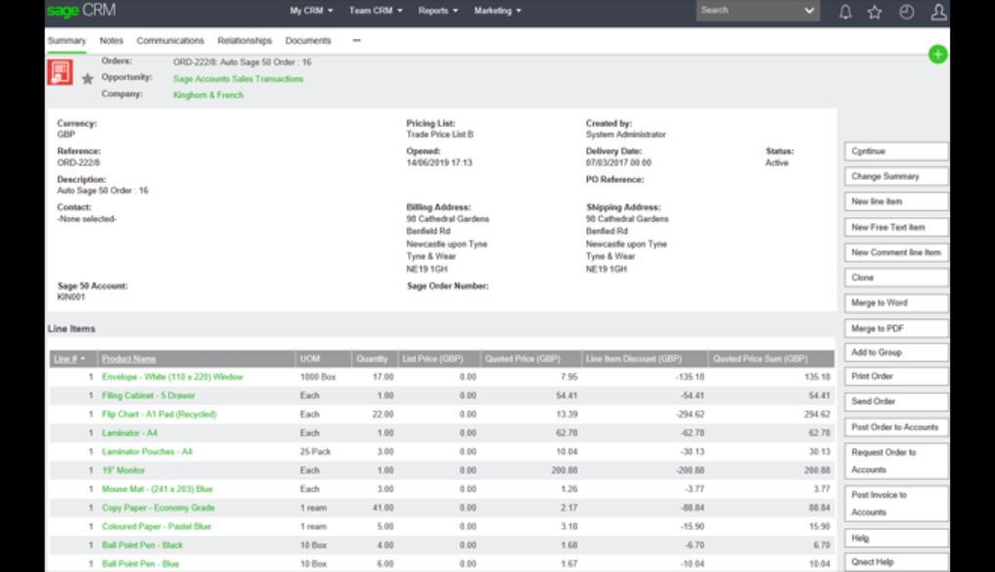Screen dimensions: 995x572
Task: Open Sage Accounts Sales Transactions opportunity link
Action: (x=238, y=78)
